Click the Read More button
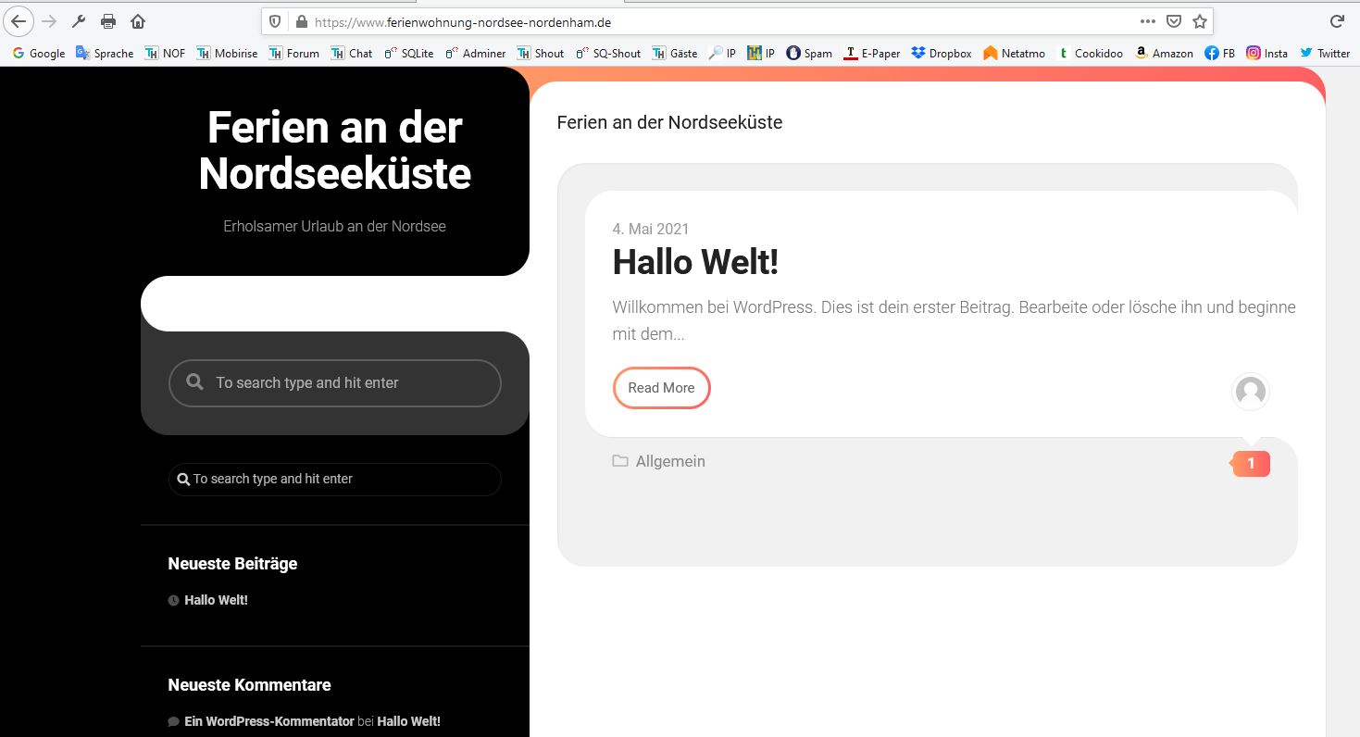The image size is (1360, 737). [x=661, y=388]
